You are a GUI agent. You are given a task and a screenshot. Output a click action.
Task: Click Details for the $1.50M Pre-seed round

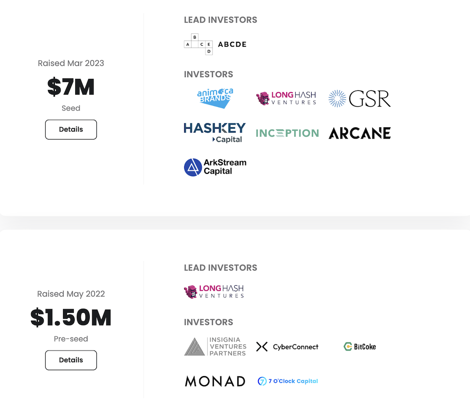70,360
